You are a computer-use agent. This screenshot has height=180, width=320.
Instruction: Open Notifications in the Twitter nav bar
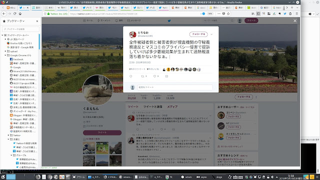point(119,20)
